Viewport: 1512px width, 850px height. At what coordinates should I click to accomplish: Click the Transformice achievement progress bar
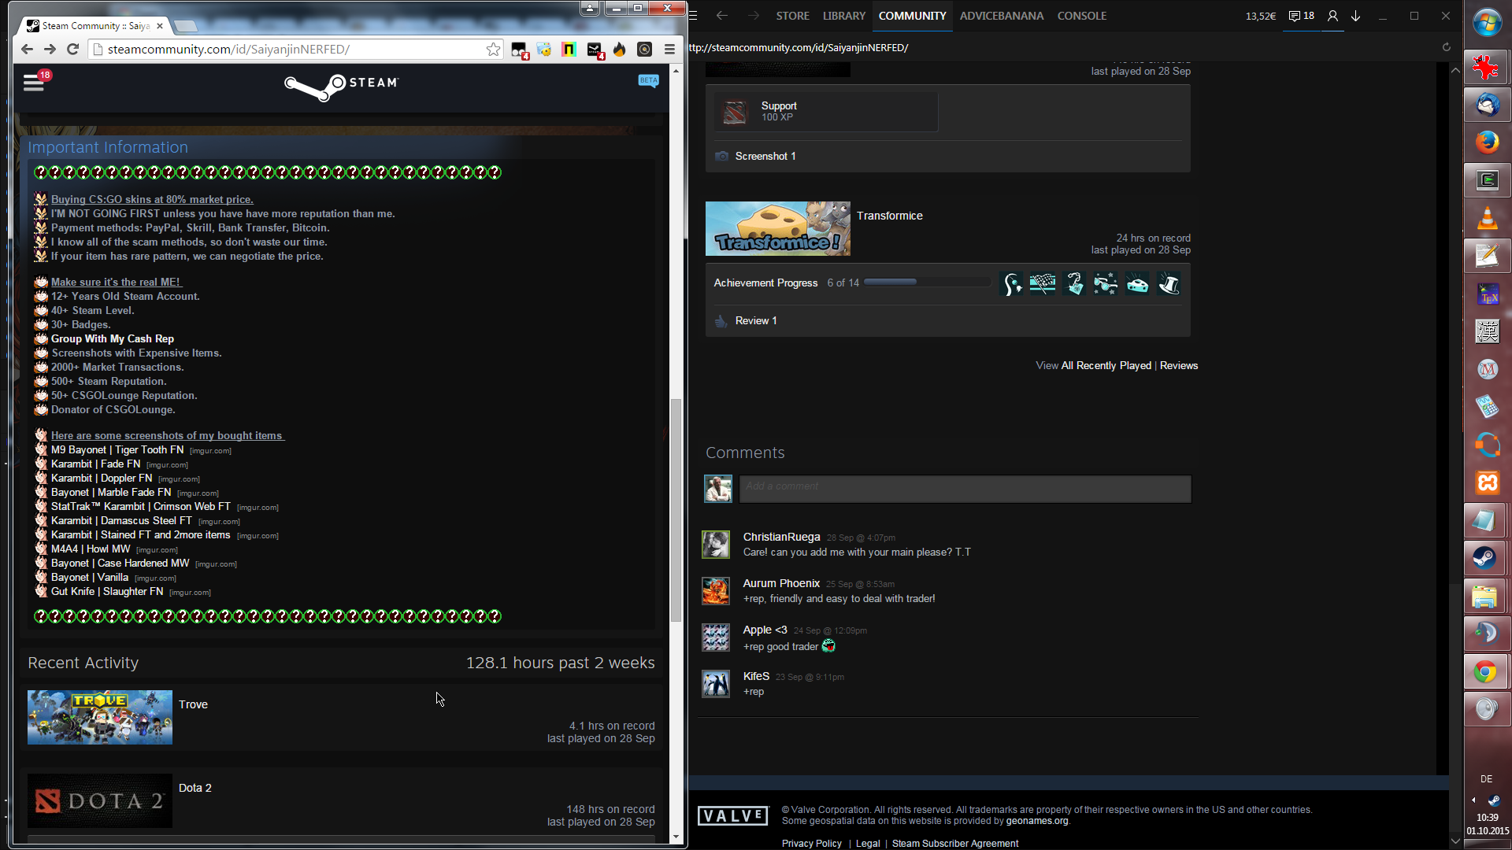point(927,283)
